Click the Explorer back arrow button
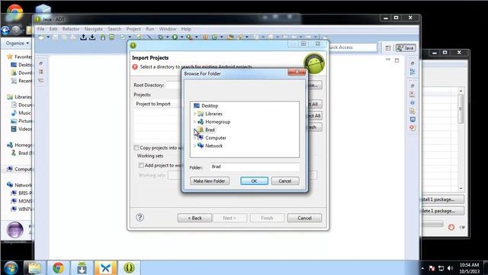This screenshot has height=275, width=488. pyautogui.click(x=5, y=31)
